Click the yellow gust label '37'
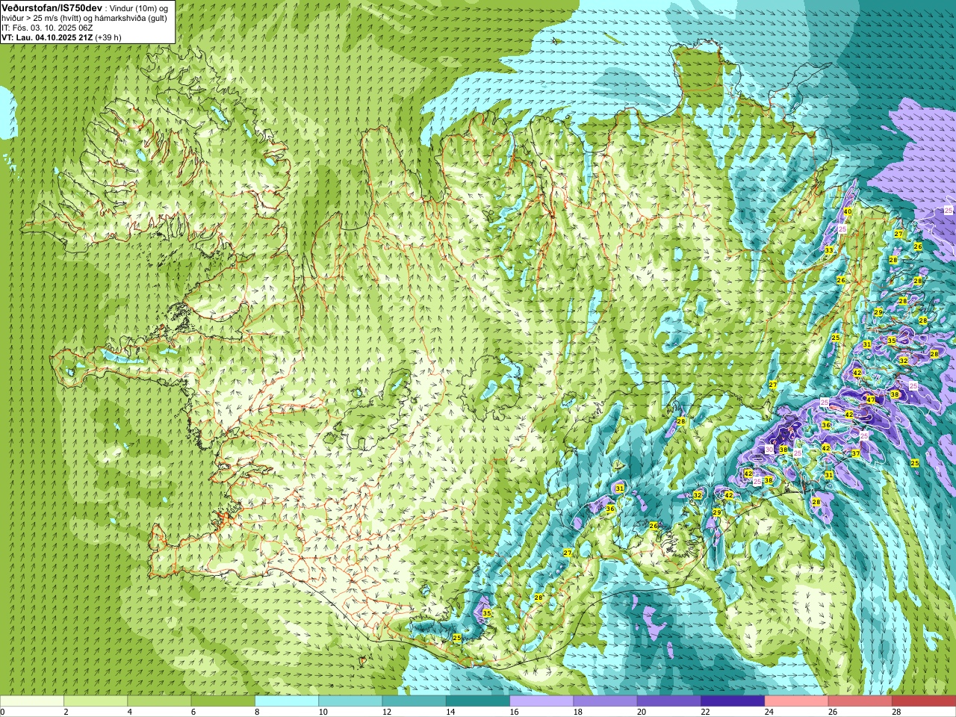956x717 pixels. point(856,453)
